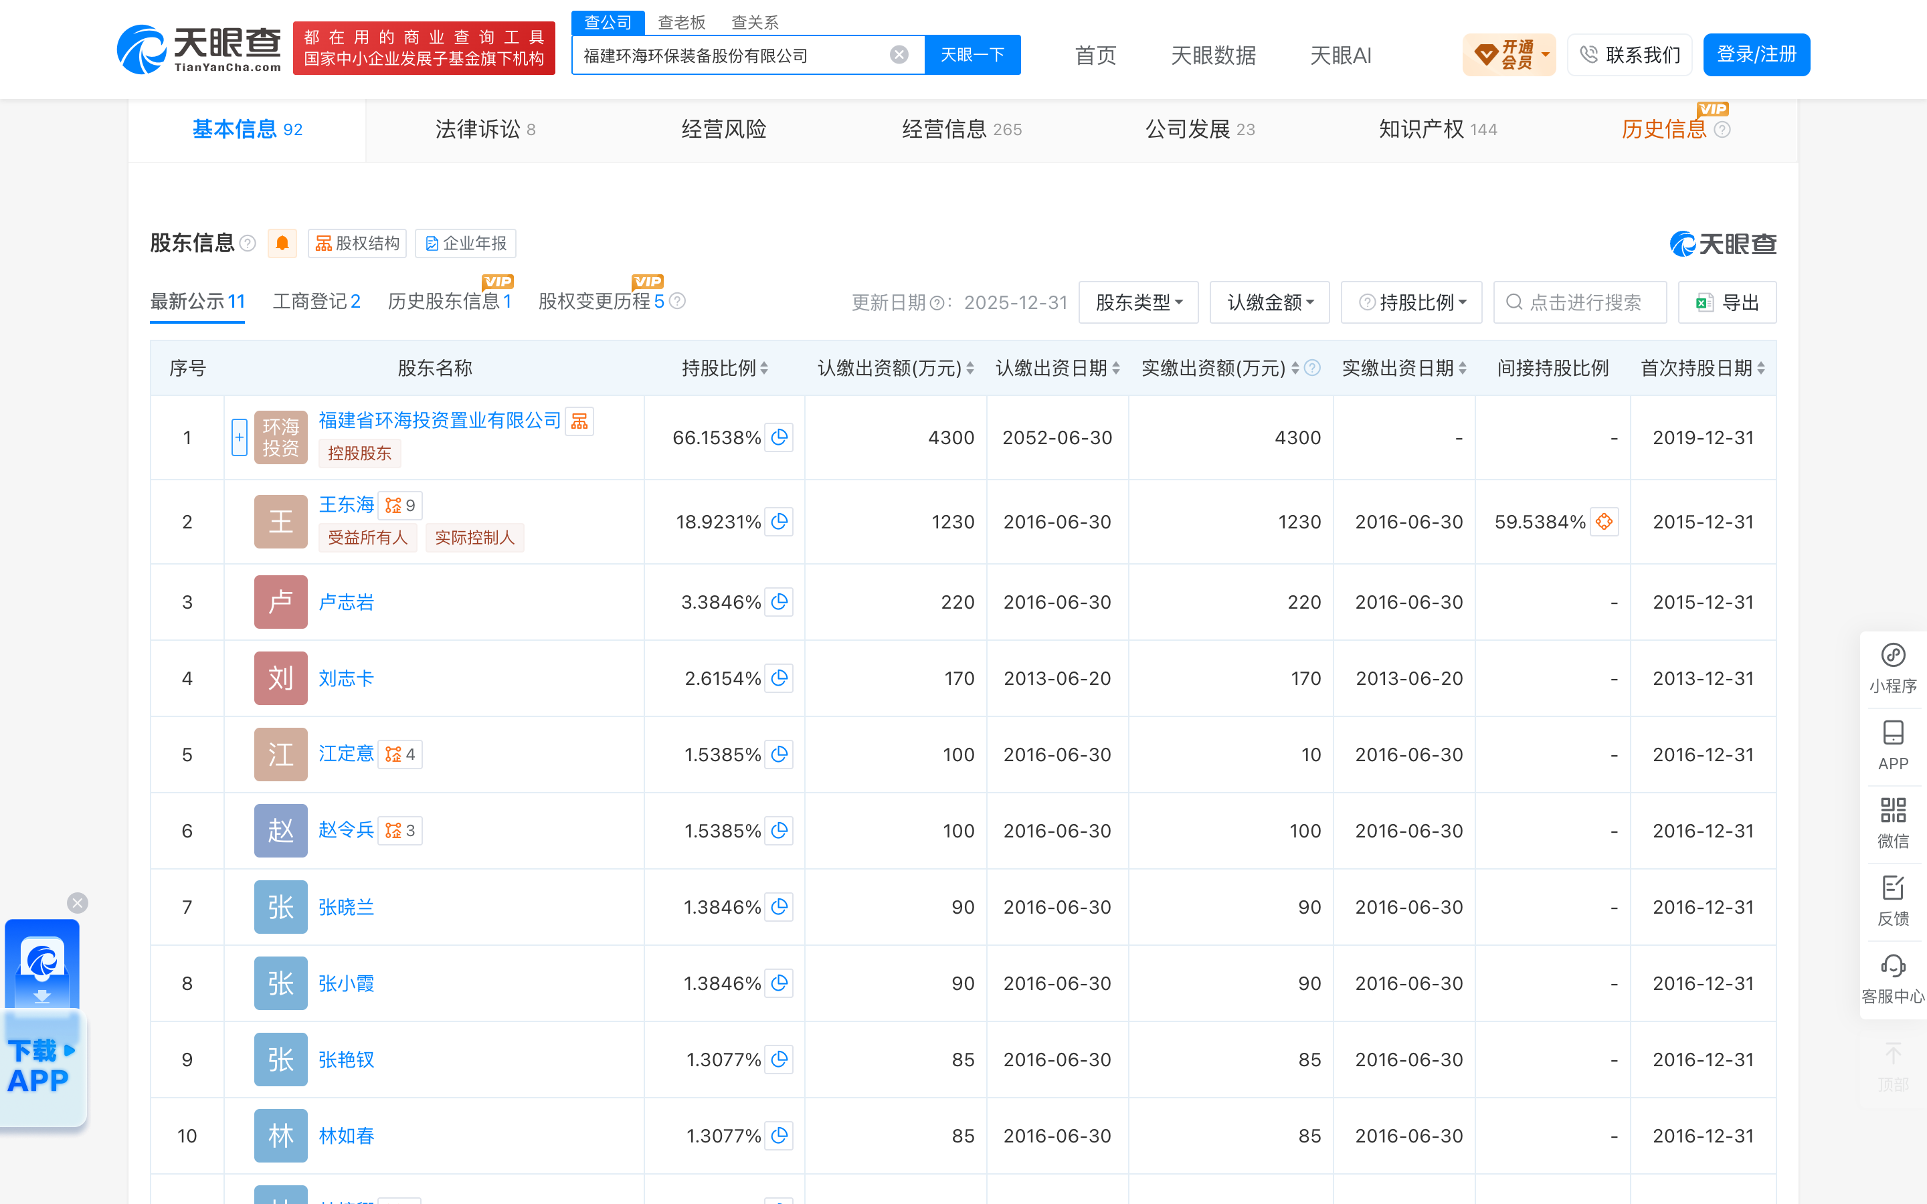1927x1204 pixels.
Task: Open 天眼数据 in navigation
Action: coord(1214,56)
